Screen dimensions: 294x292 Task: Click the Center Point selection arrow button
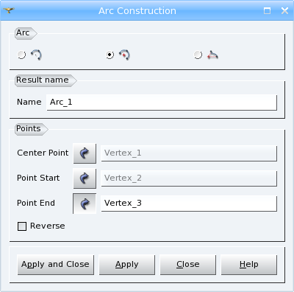85,153
